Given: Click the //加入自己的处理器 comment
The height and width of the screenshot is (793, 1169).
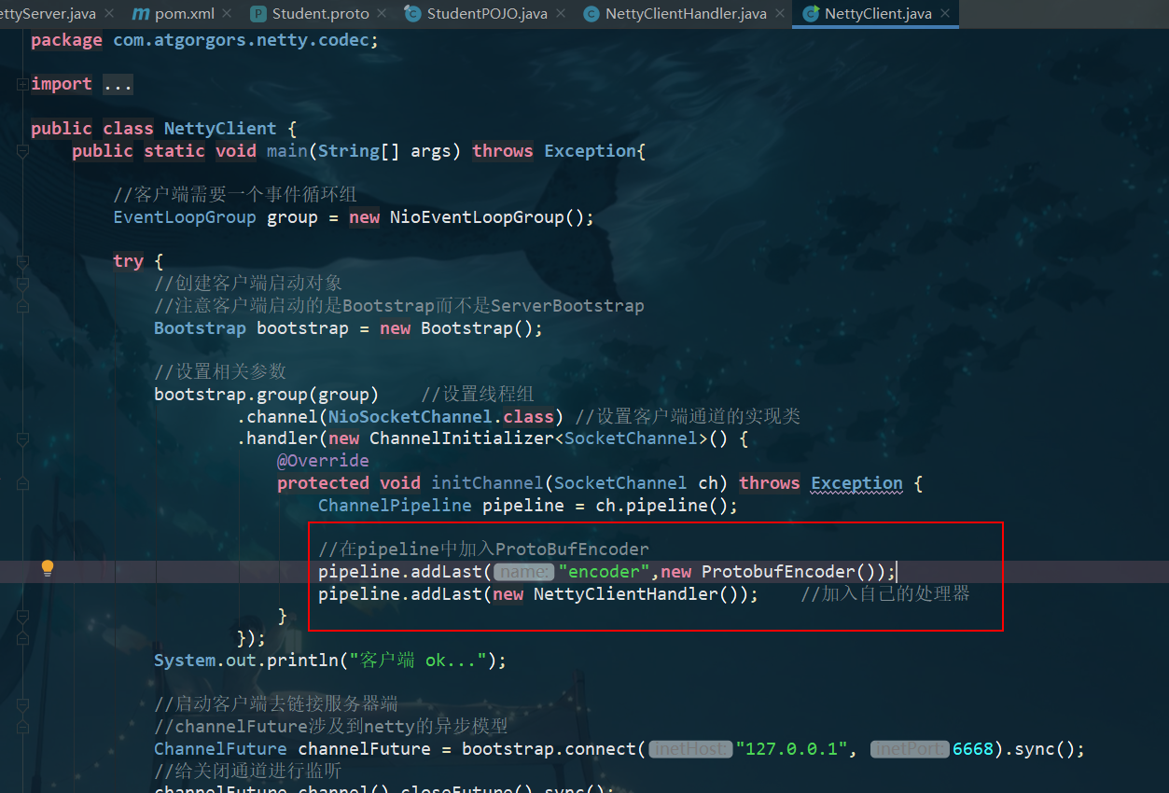Looking at the screenshot, I should tap(885, 594).
